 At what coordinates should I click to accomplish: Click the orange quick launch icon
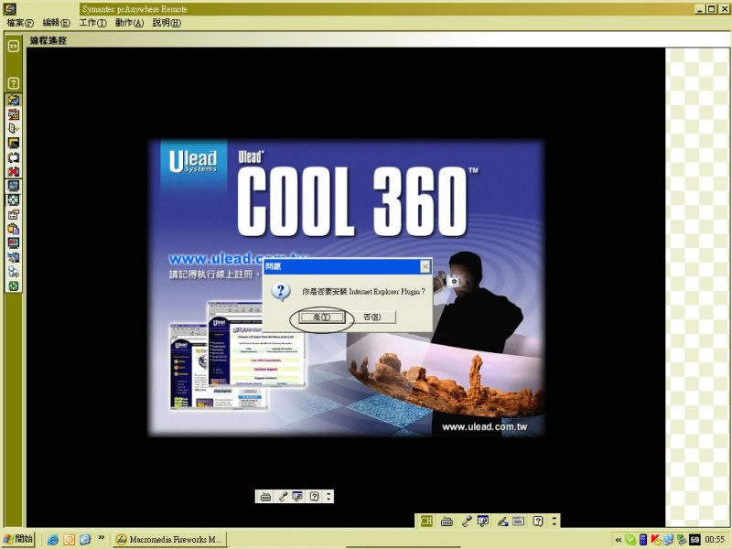[70, 540]
